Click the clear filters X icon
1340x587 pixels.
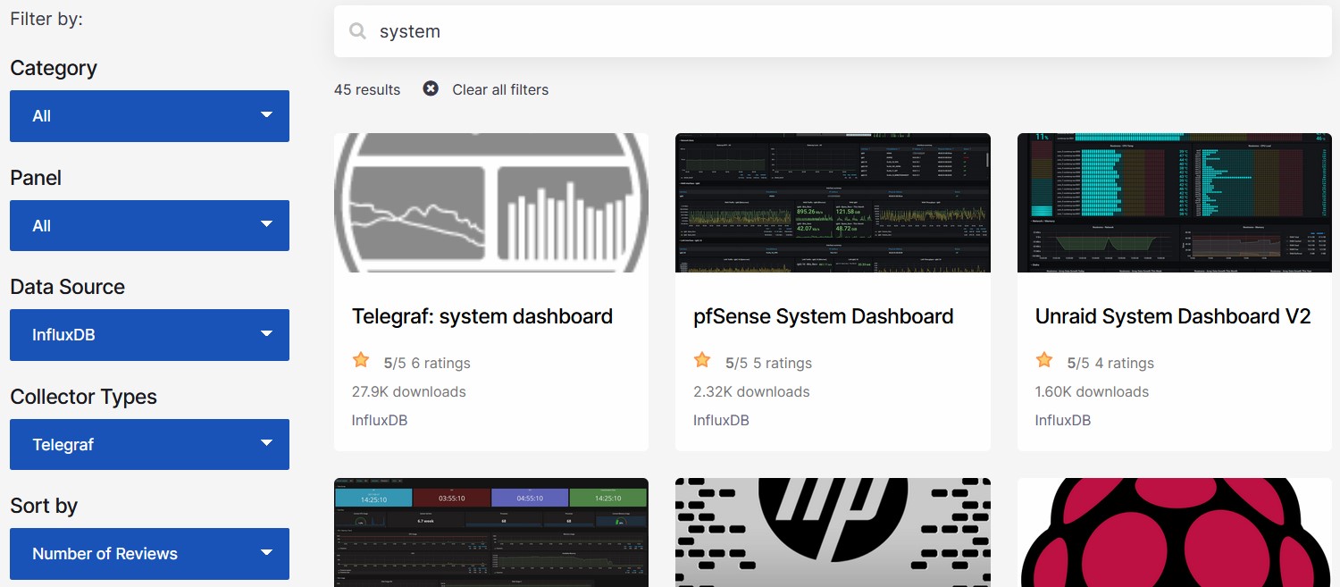pos(431,88)
